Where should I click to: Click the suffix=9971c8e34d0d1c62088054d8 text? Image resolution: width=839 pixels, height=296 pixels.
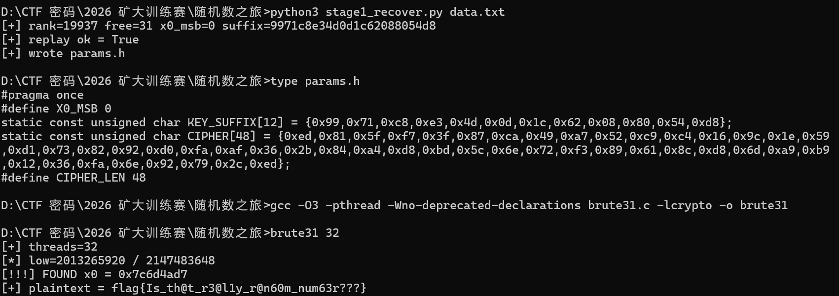pos(328,26)
